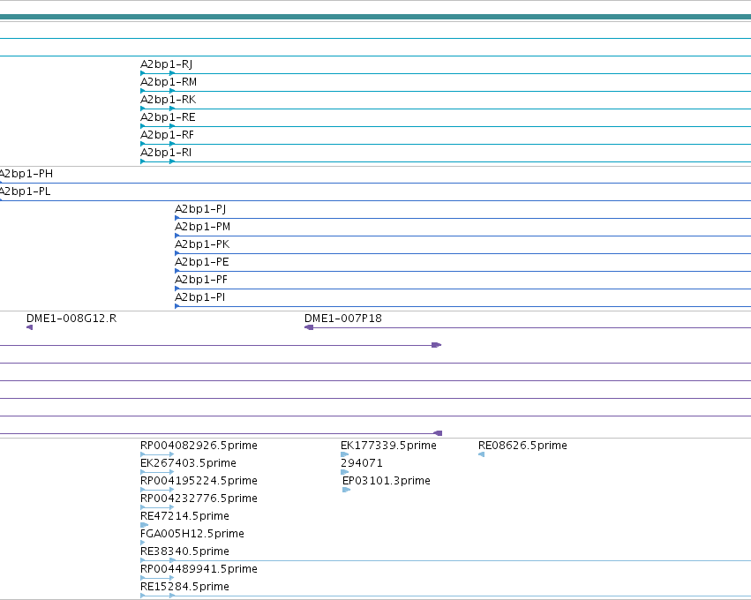This screenshot has width=751, height=600.
Task: Select the A2bp1-PF protein label
Action: click(x=201, y=280)
